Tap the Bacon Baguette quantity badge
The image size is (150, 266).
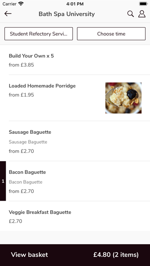[3, 181]
